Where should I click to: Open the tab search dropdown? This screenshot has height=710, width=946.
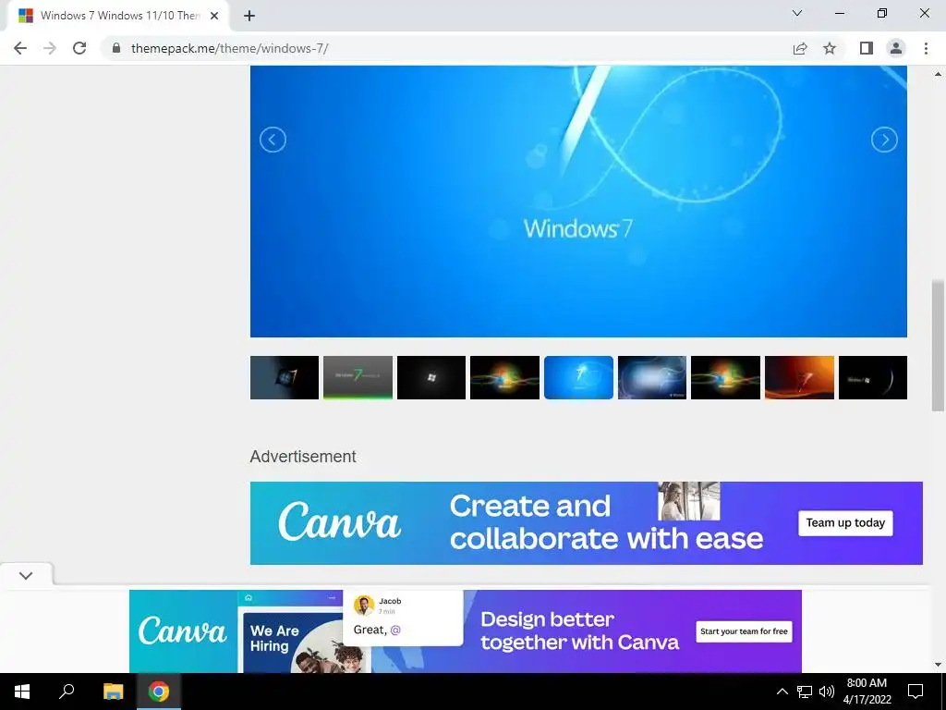click(x=797, y=13)
